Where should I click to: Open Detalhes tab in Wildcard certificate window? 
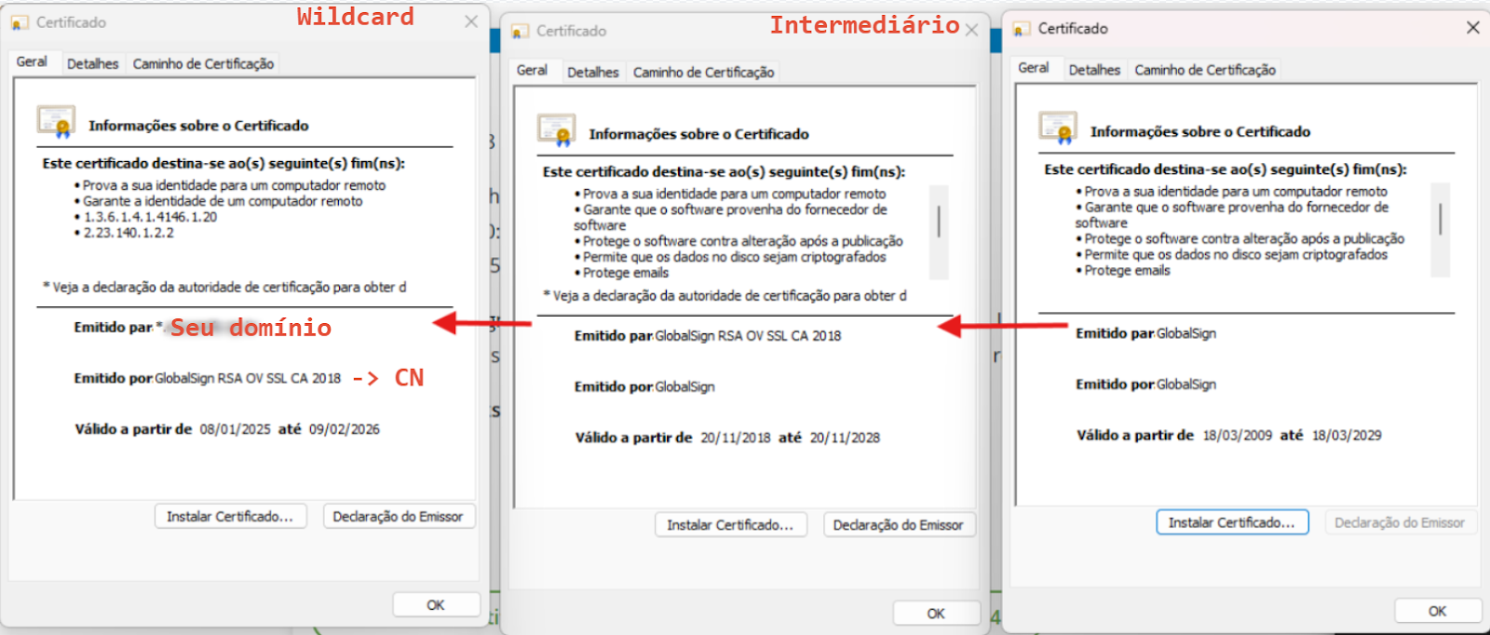click(x=93, y=64)
